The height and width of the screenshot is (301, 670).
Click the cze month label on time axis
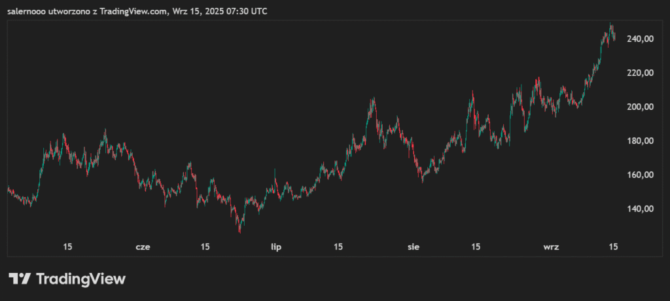pos(143,247)
